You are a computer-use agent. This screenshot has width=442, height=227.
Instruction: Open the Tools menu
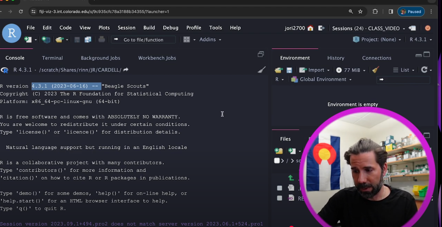point(216,28)
